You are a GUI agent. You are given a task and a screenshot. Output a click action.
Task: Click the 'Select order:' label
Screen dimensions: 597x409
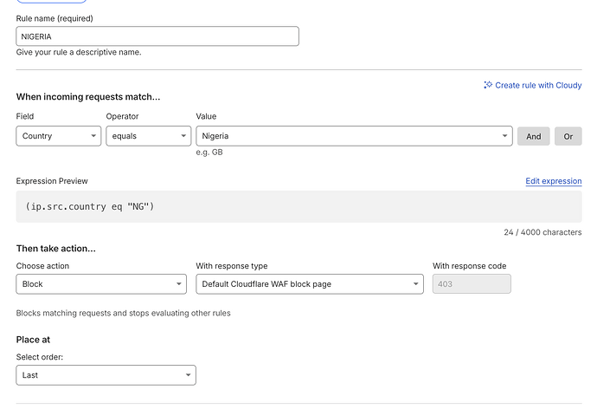(x=40, y=357)
